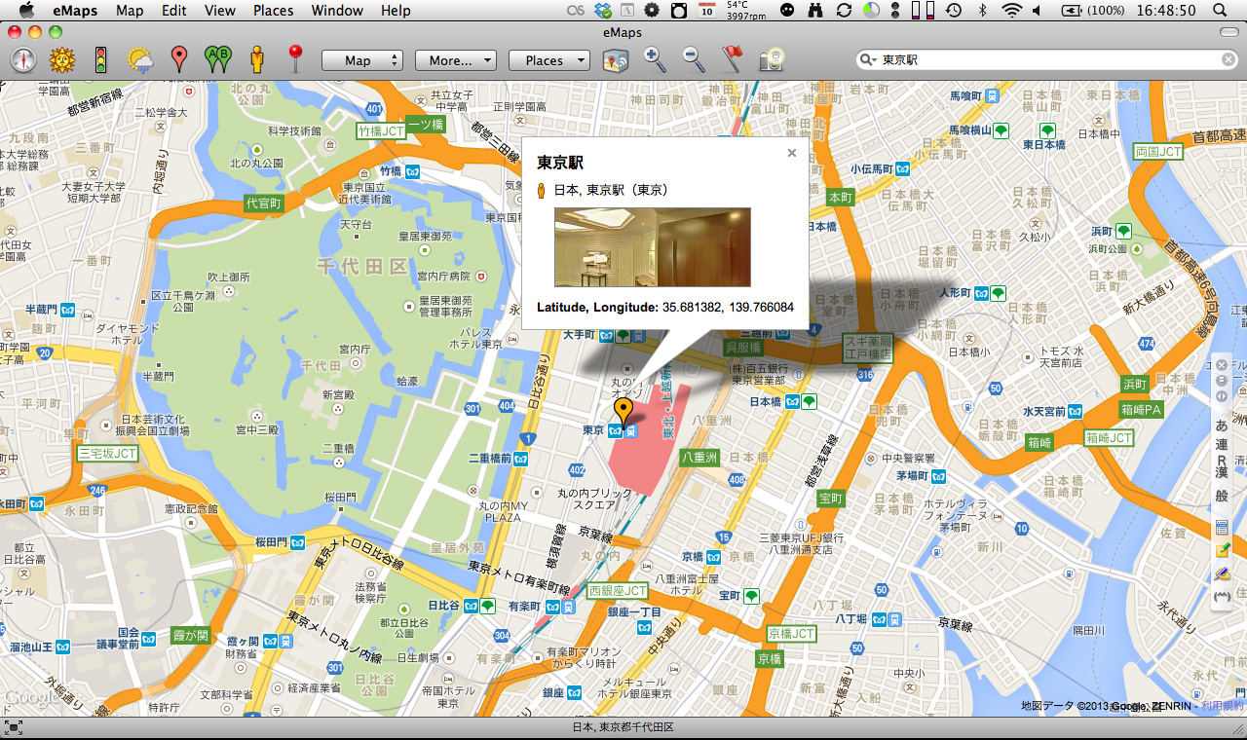1247x740 pixels.
Task: Click the 西銀座JCT junction label
Action: [619, 591]
